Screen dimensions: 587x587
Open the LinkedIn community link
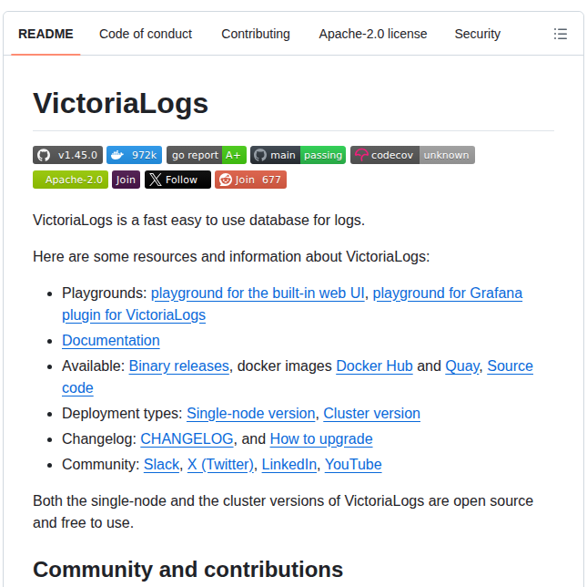pyautogui.click(x=289, y=464)
